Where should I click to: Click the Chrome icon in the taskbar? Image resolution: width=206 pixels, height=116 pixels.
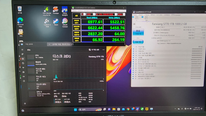pyautogui.click(x=128, y=109)
